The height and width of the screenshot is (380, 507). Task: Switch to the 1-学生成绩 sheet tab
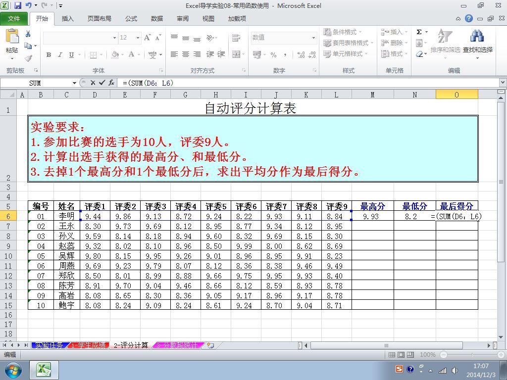pyautogui.click(x=88, y=345)
